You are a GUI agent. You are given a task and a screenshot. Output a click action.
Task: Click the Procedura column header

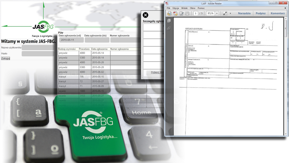tap(84, 49)
